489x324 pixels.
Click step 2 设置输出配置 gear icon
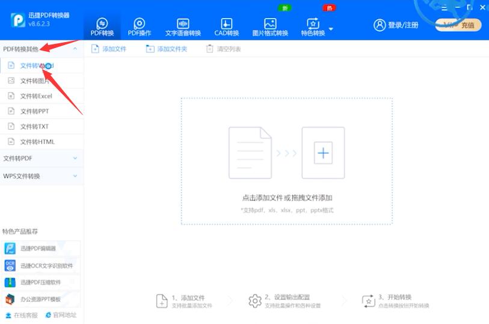255,301
